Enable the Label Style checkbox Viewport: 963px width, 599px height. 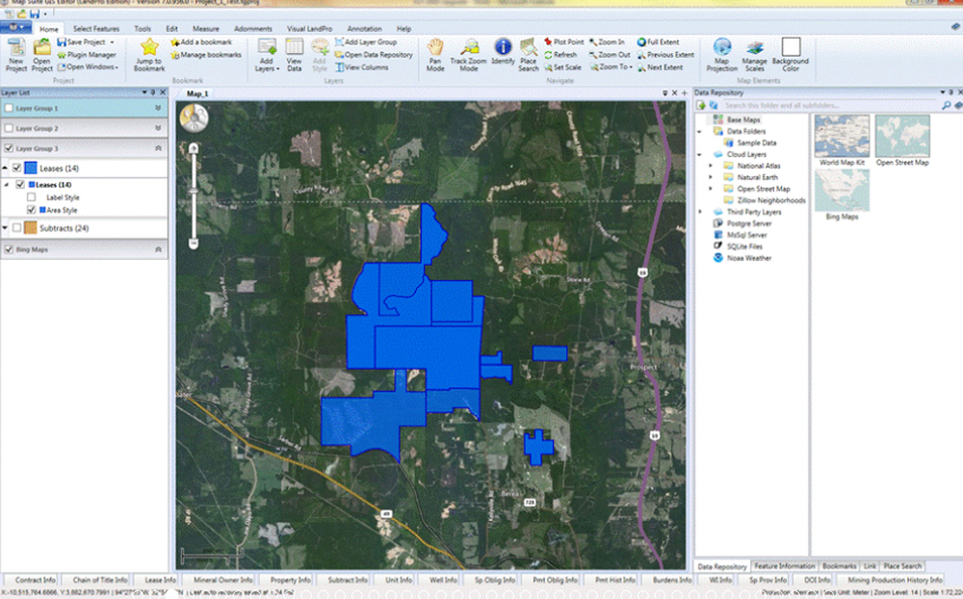pyautogui.click(x=32, y=197)
